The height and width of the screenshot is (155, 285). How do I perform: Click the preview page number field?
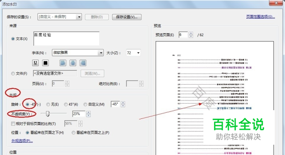[183, 35]
